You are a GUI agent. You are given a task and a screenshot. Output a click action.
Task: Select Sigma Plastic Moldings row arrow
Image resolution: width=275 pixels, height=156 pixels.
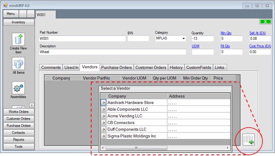[103, 136]
